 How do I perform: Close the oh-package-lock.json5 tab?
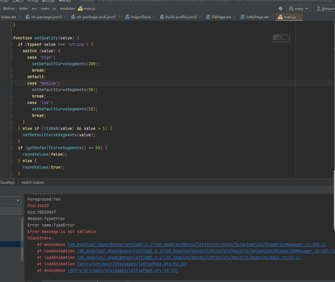(x=119, y=17)
